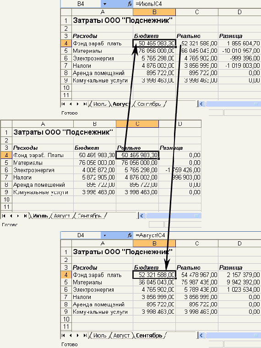Click the fx insert function icon beside =Август!C4
This screenshot has height=348, width=261.
(130, 235)
